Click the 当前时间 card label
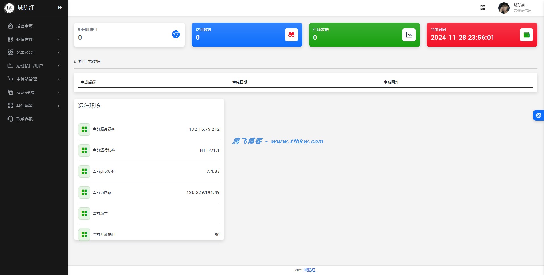544x275 pixels. click(x=438, y=30)
